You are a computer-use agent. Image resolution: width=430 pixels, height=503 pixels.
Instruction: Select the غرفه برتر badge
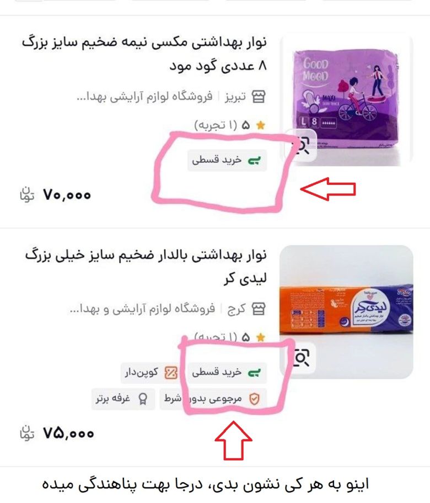tap(123, 399)
